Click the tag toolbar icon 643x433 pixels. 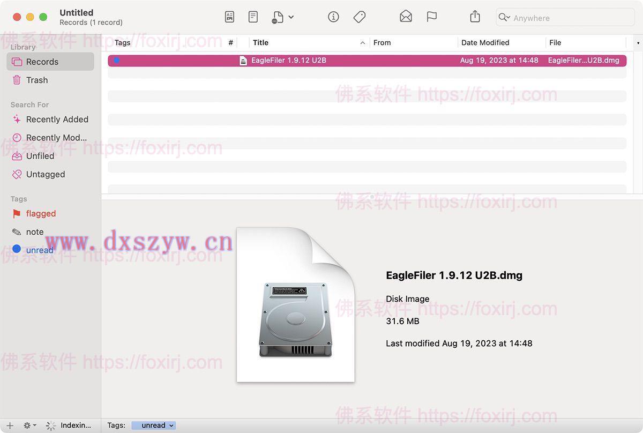tap(360, 17)
